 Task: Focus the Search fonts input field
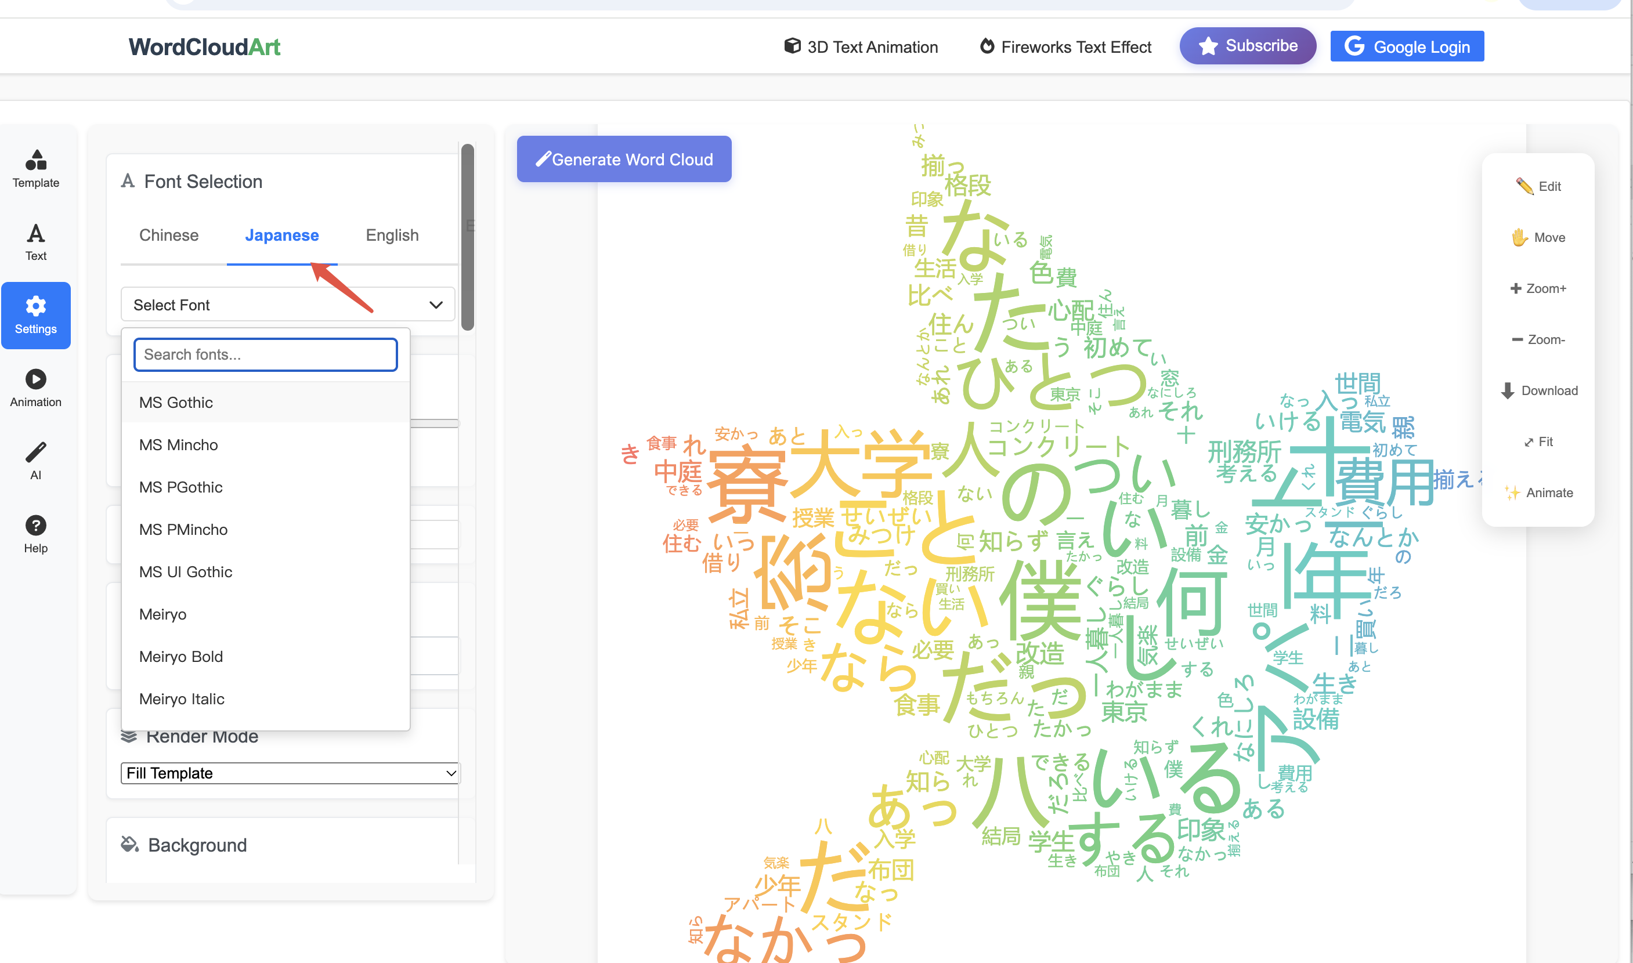coord(265,354)
